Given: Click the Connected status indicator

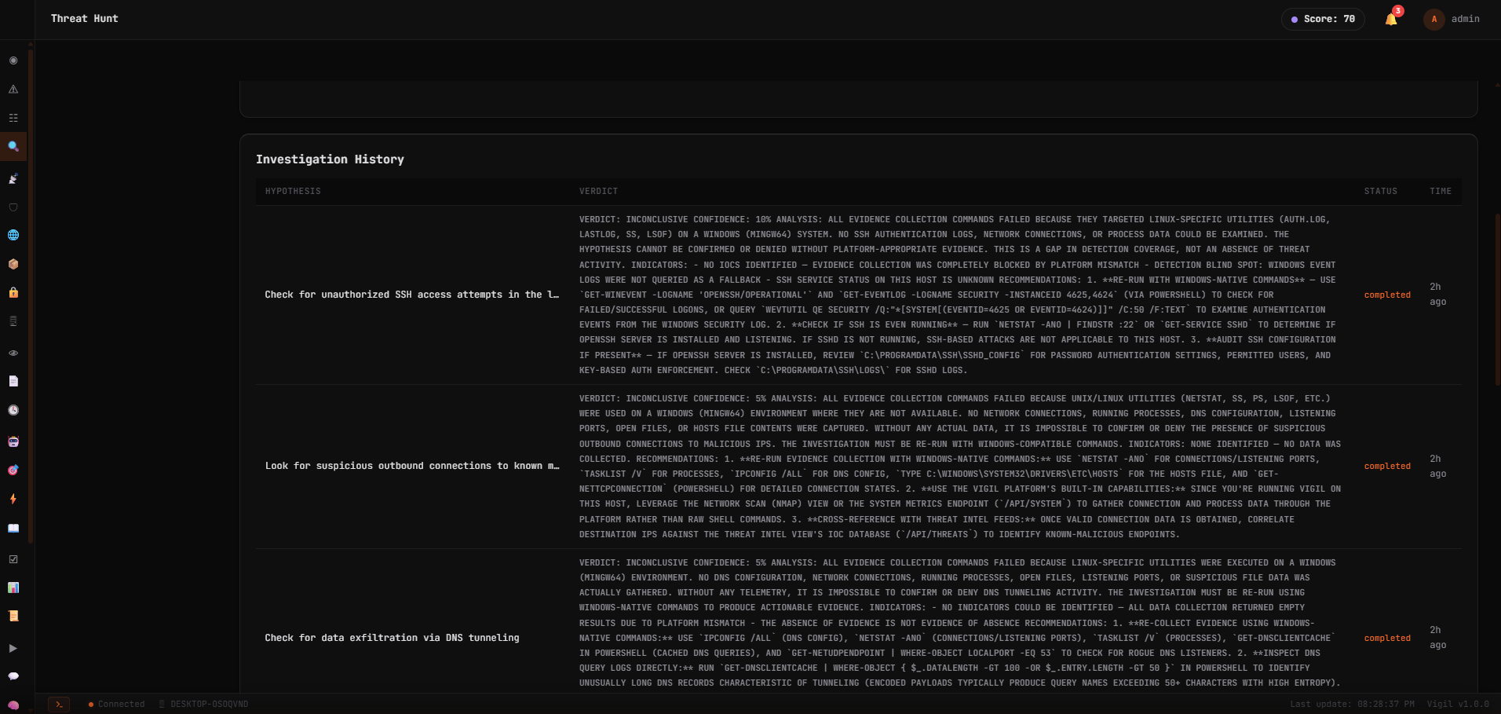Looking at the screenshot, I should point(116,705).
